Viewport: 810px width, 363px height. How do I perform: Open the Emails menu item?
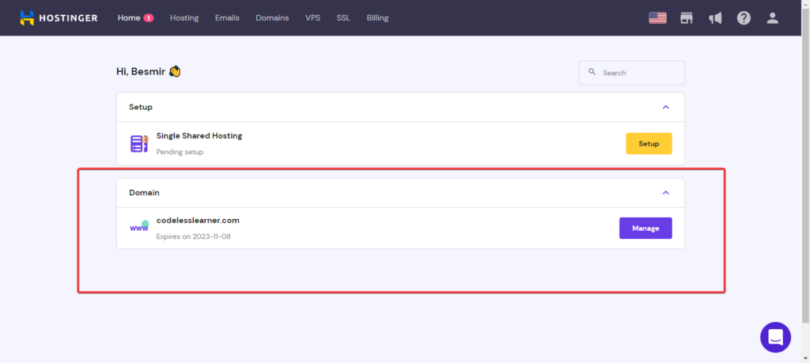[x=227, y=17]
